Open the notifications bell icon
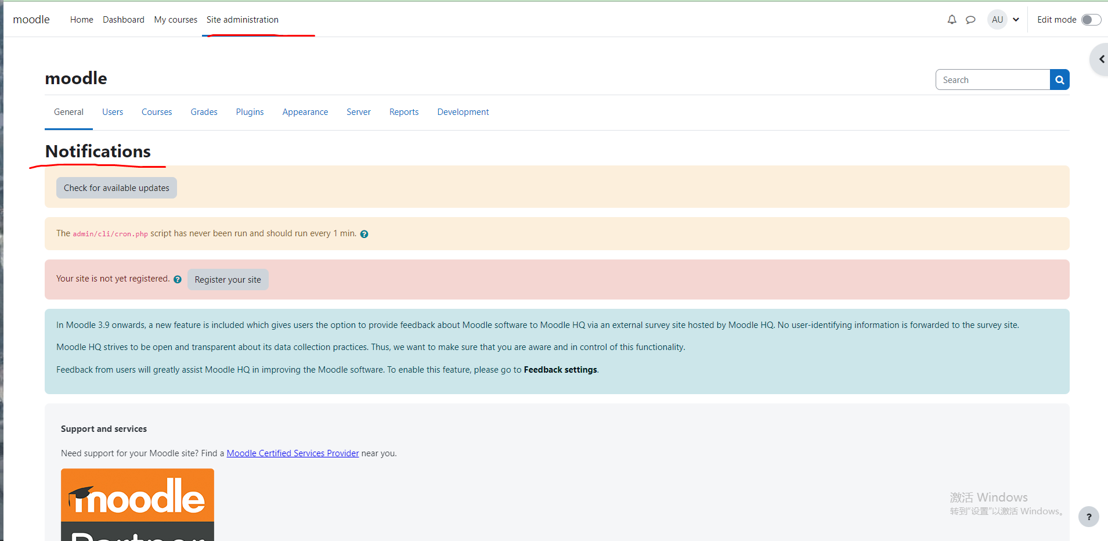Image resolution: width=1108 pixels, height=541 pixels. click(x=951, y=19)
